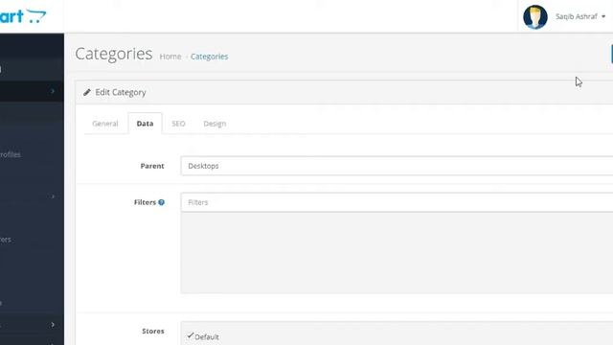The height and width of the screenshot is (345, 613).
Task: Switch to the General tab
Action: (x=105, y=124)
